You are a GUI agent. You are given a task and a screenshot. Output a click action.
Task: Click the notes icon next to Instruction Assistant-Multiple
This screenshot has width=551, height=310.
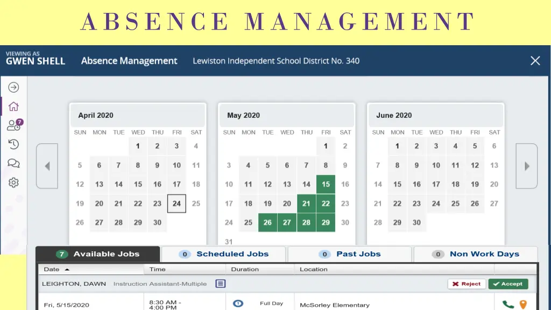click(x=220, y=284)
